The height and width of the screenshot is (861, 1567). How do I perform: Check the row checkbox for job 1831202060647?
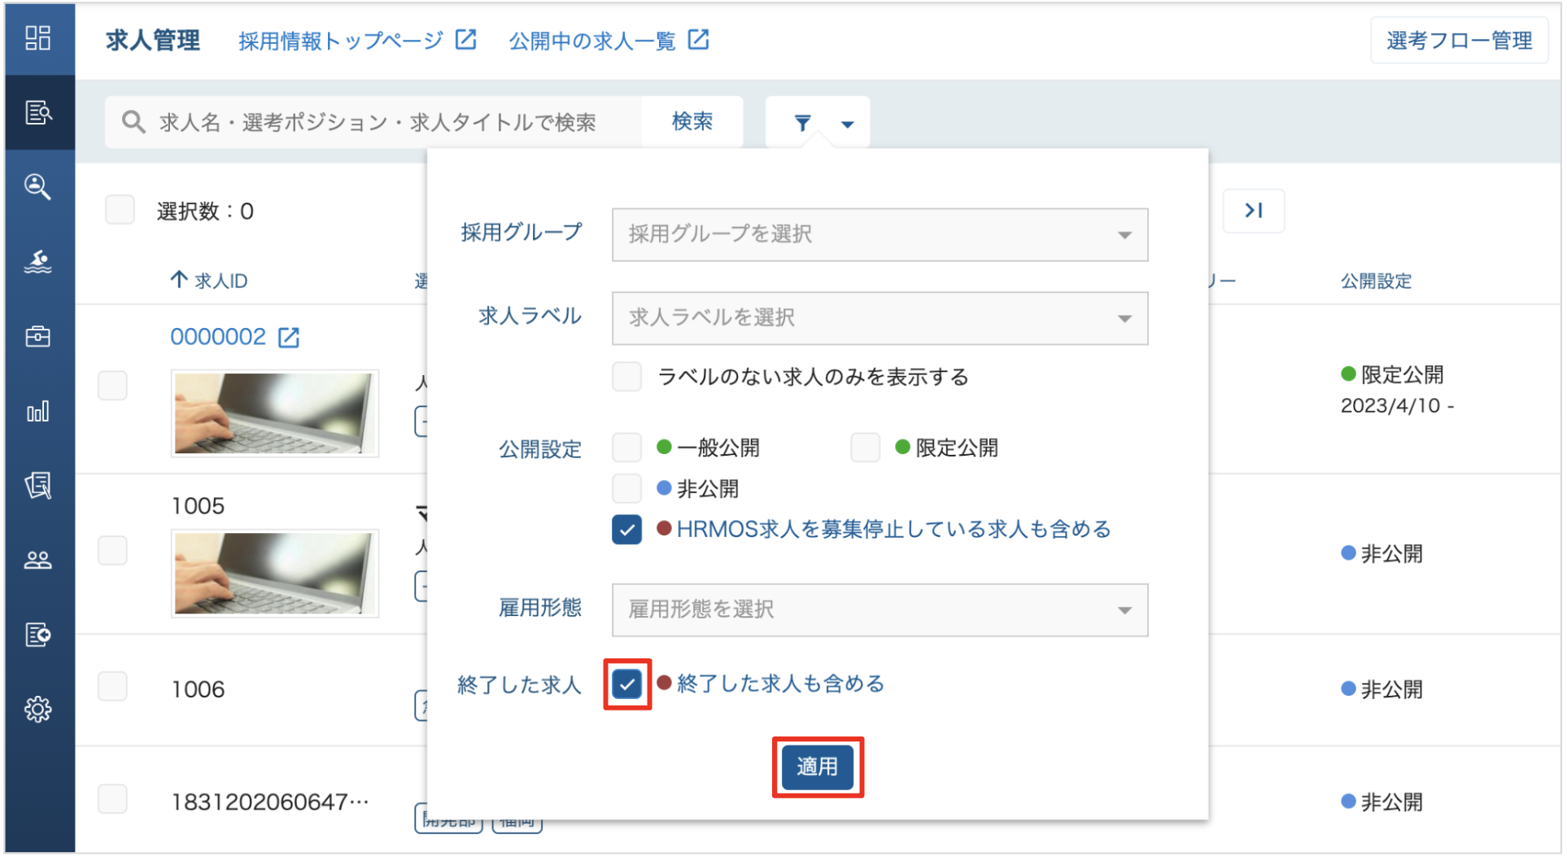113,801
